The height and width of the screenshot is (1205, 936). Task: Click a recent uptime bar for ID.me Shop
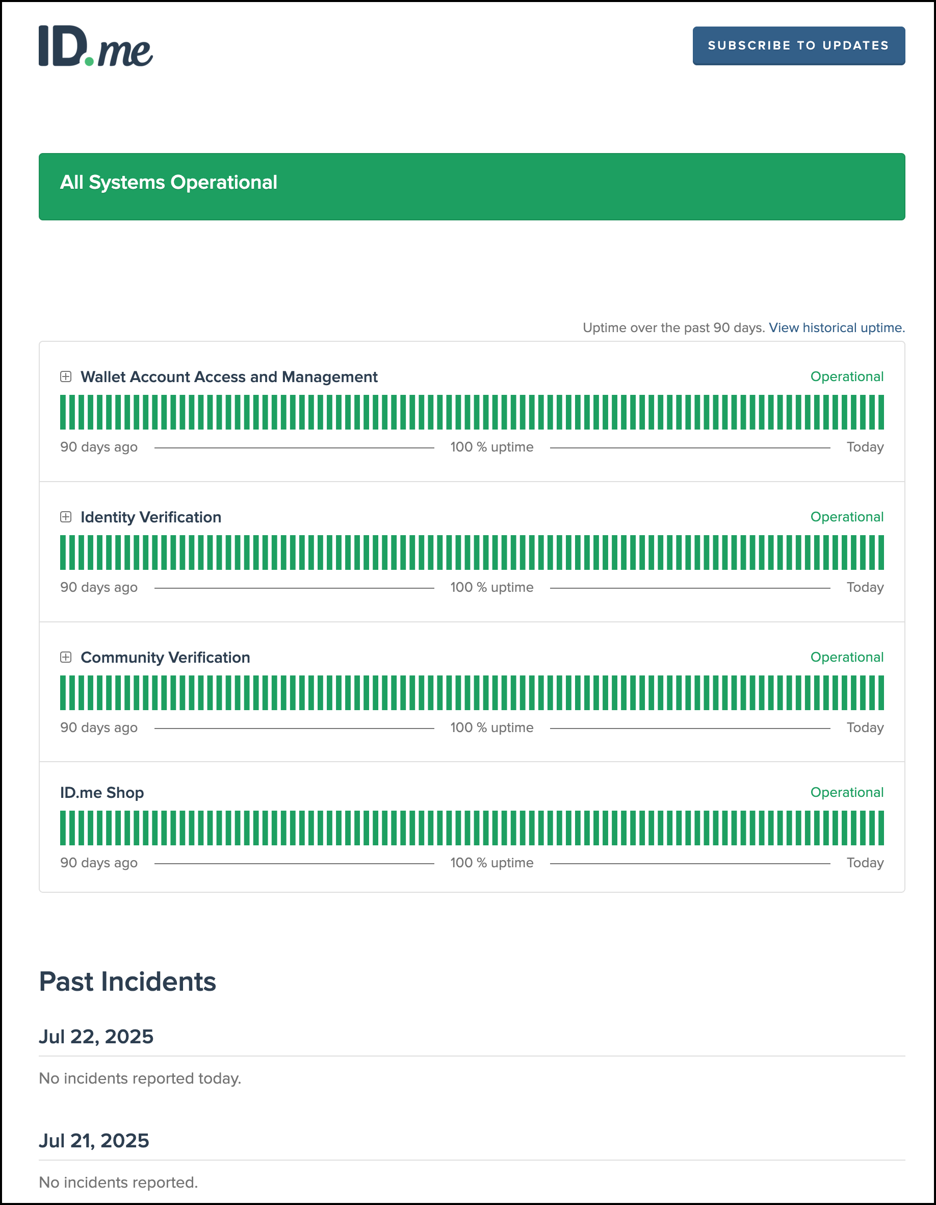[x=880, y=827]
